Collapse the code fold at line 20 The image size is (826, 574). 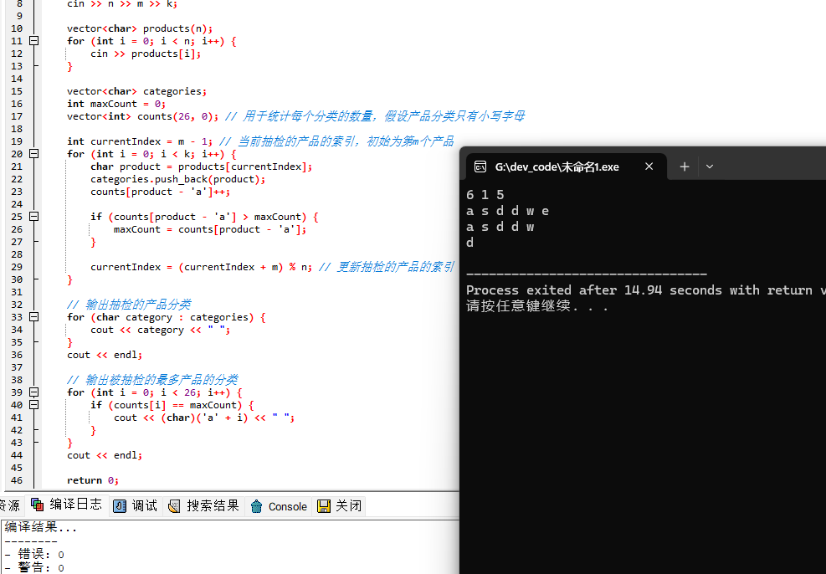33,154
